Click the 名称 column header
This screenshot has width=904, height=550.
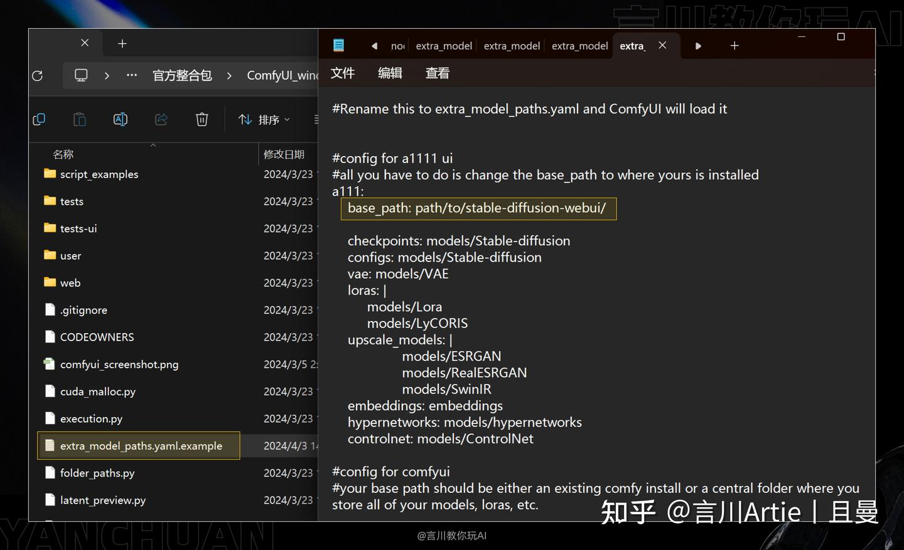pos(63,154)
